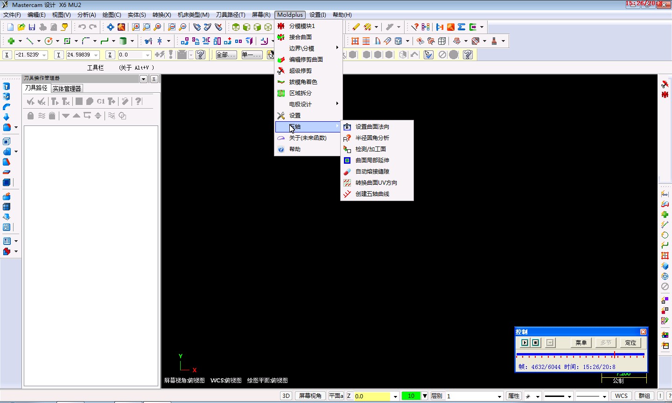Click the frame timeline slider in control panel
This screenshot has height=403, width=672.
pyautogui.click(x=581, y=355)
